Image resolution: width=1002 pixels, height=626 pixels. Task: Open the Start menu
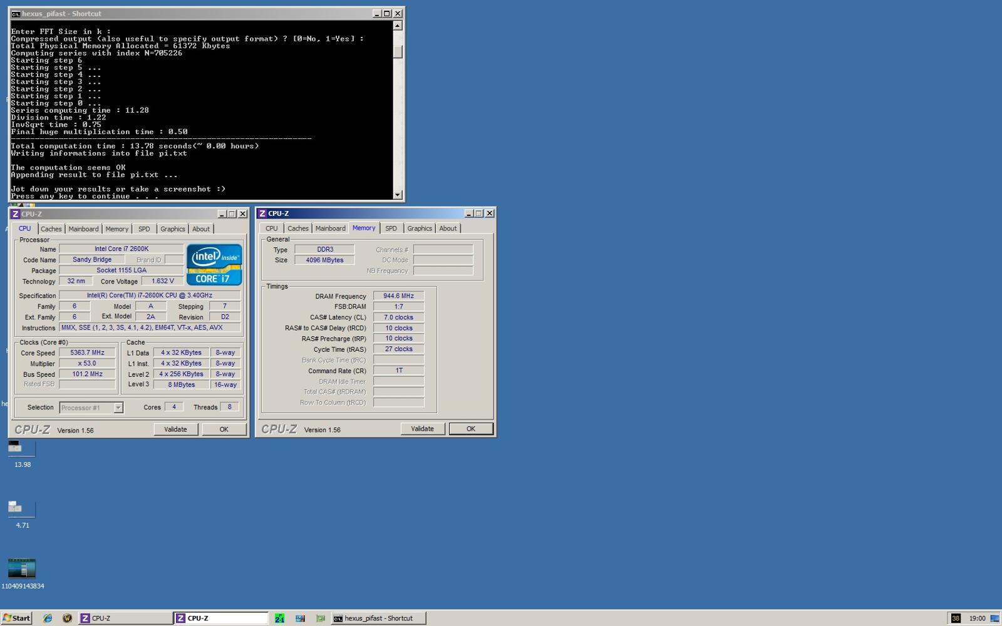click(17, 618)
